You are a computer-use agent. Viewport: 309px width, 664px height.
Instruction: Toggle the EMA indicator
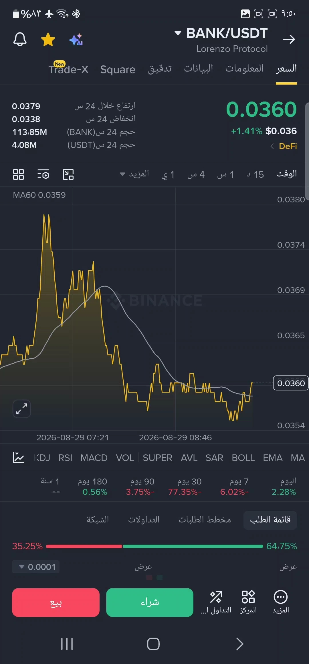[x=273, y=458]
